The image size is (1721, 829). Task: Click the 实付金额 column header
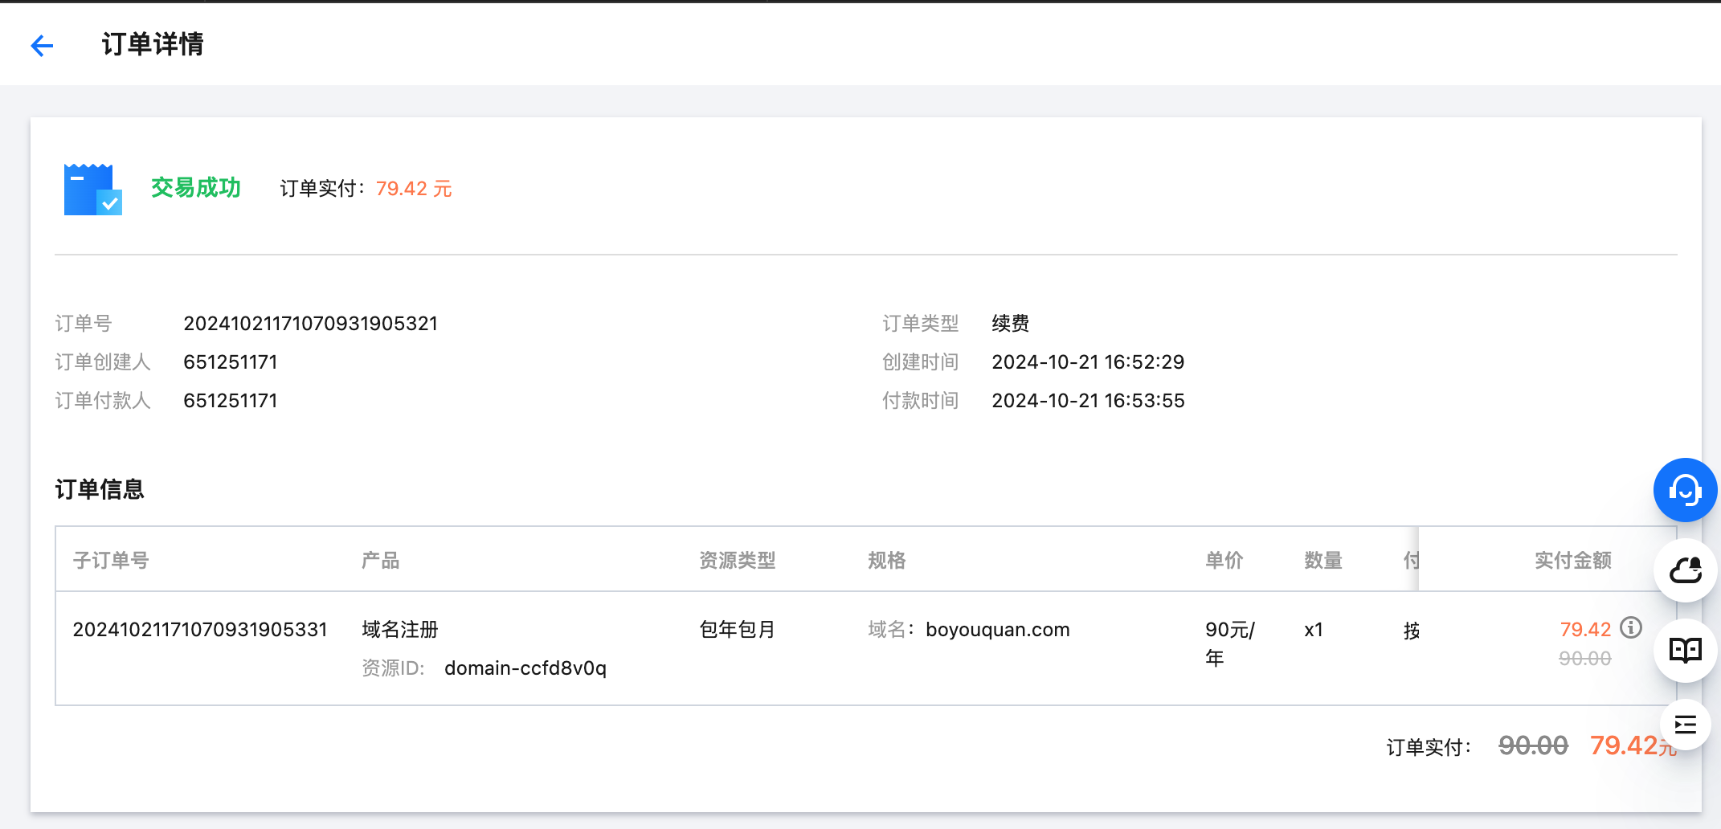click(1572, 560)
